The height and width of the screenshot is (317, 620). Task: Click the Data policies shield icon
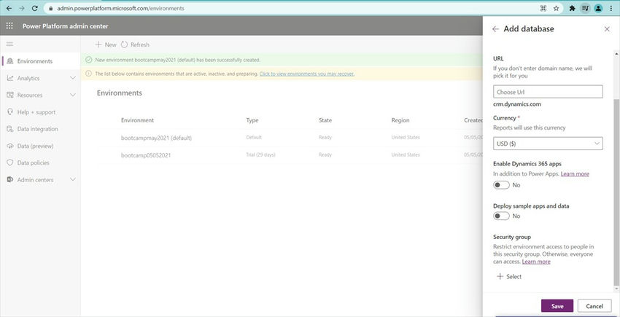click(x=10, y=163)
